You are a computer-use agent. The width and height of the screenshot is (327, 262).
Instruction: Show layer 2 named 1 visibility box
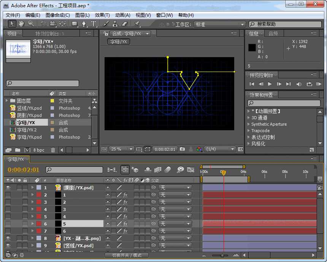click(x=8, y=195)
